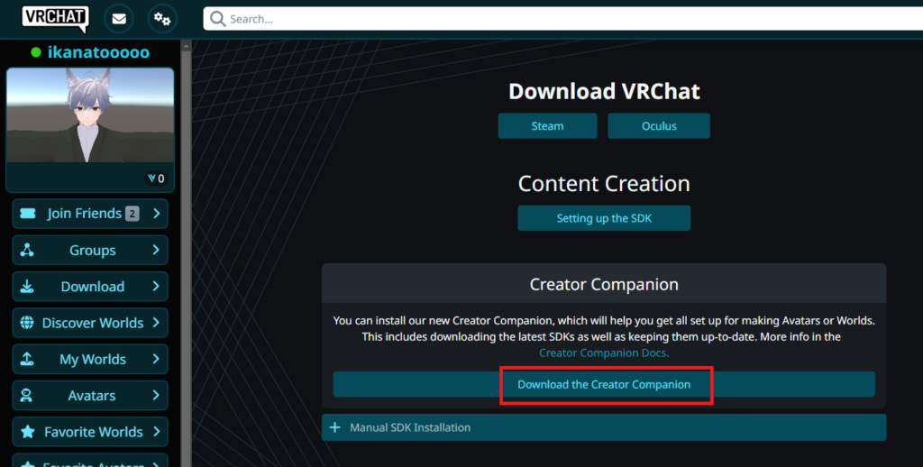923x467 pixels.
Task: Expand the Download chevron arrow
Action: [x=156, y=286]
